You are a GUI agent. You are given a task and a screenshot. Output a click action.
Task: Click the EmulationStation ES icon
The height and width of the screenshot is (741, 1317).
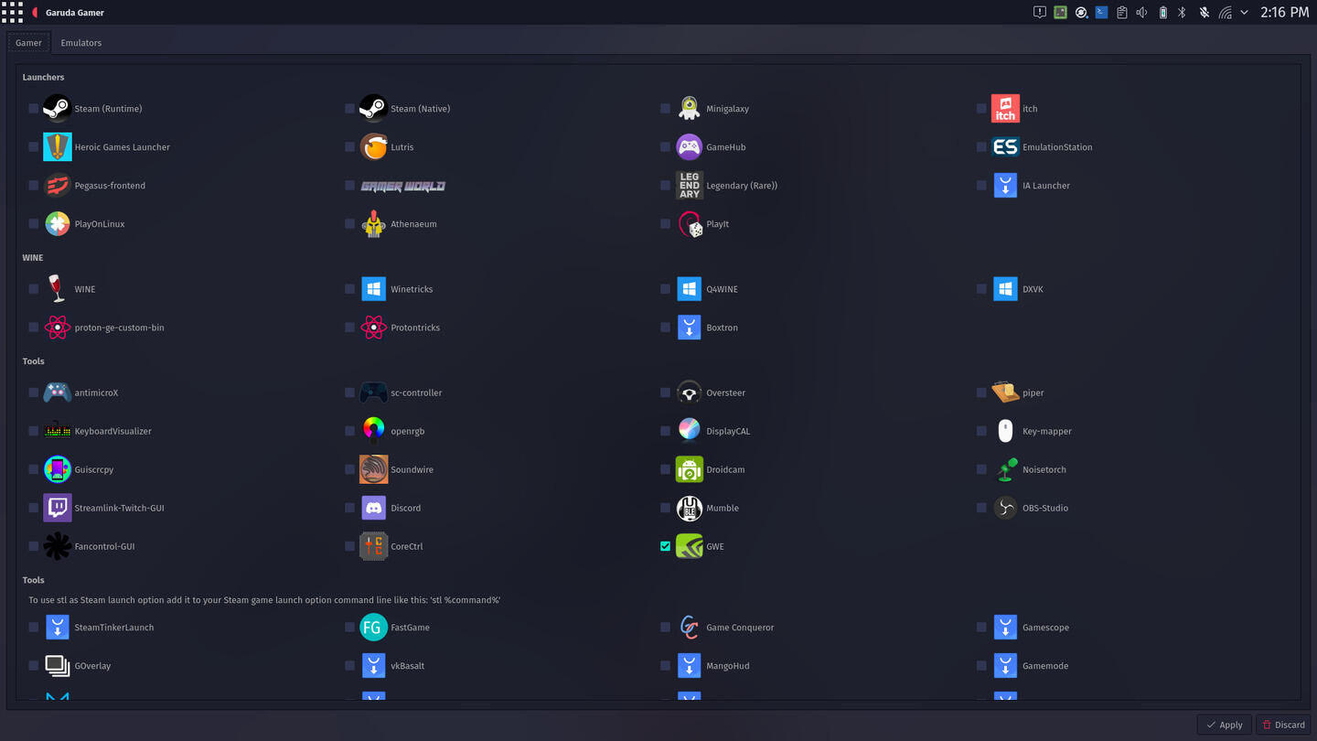pos(1005,146)
